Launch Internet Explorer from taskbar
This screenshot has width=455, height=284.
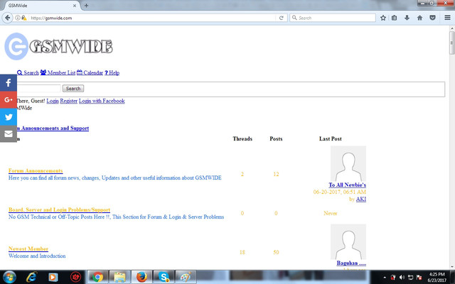click(x=31, y=277)
